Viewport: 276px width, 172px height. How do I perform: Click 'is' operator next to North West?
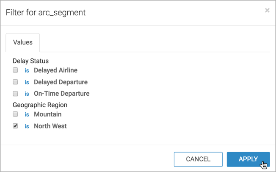[27, 126]
